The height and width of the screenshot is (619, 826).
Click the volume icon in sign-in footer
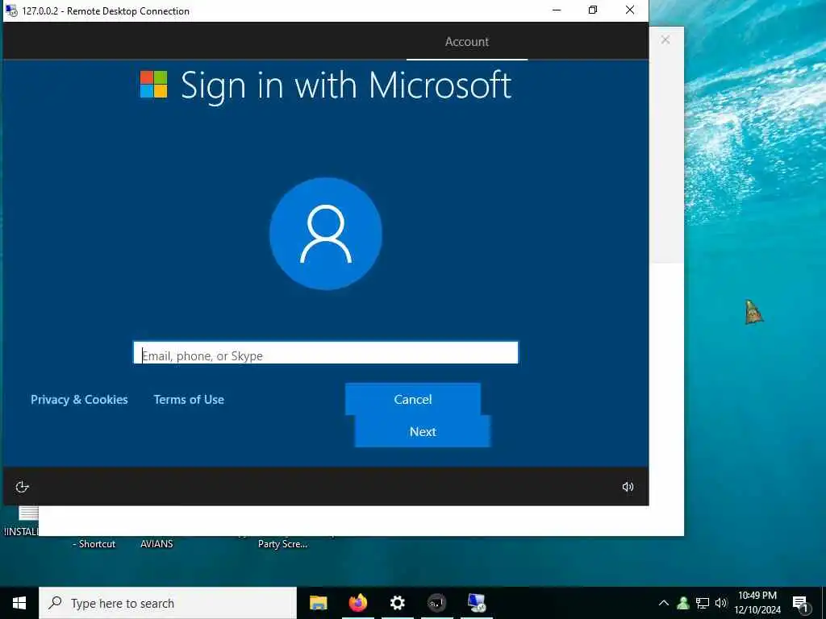[x=628, y=487]
